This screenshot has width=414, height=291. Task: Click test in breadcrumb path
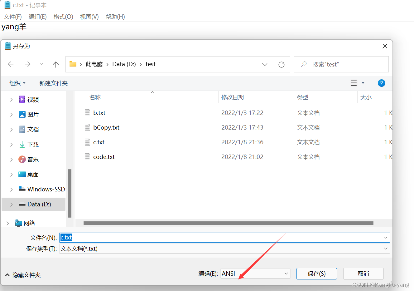(x=151, y=64)
